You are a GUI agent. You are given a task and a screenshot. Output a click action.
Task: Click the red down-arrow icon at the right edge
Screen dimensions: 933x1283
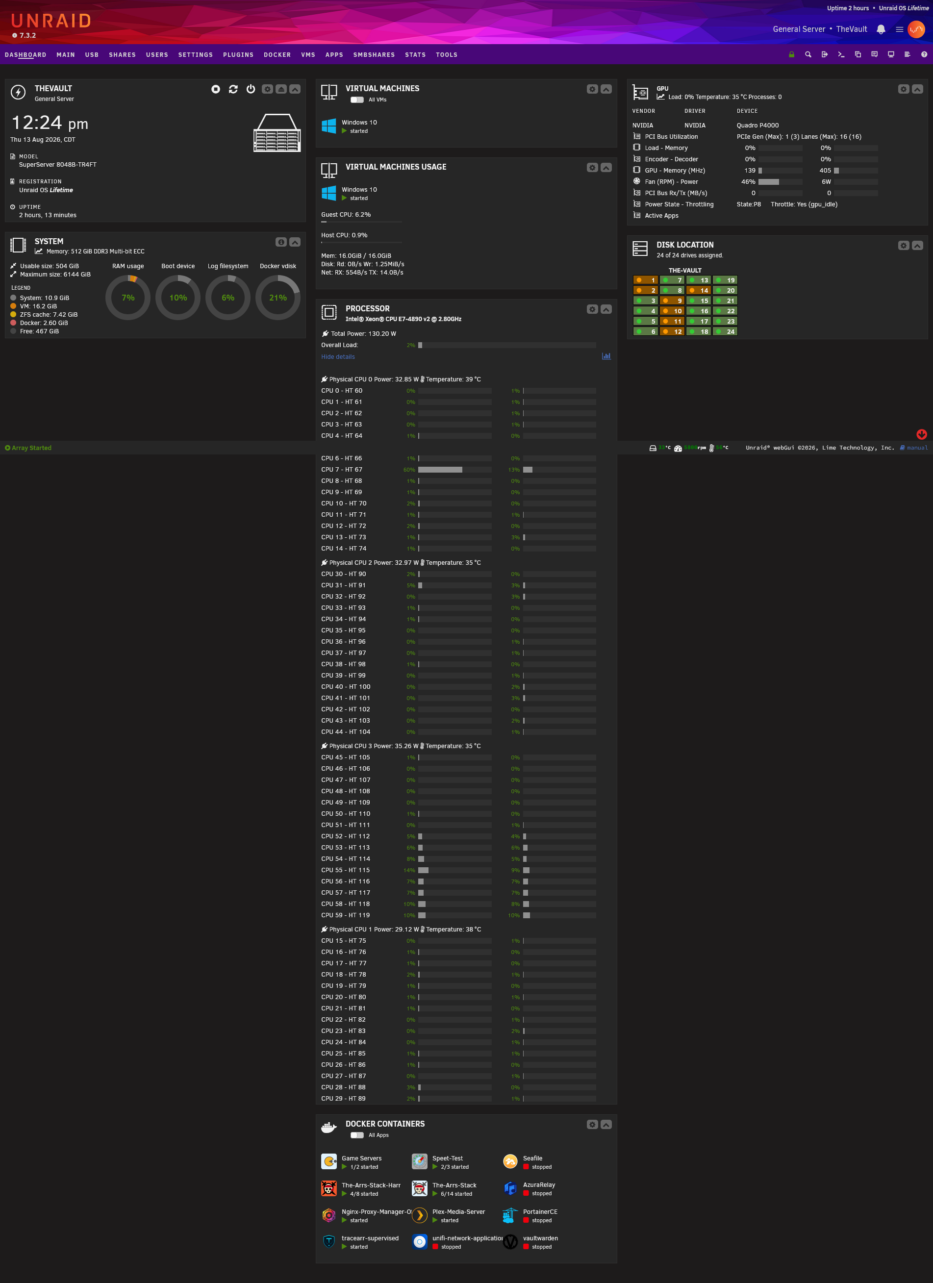922,434
